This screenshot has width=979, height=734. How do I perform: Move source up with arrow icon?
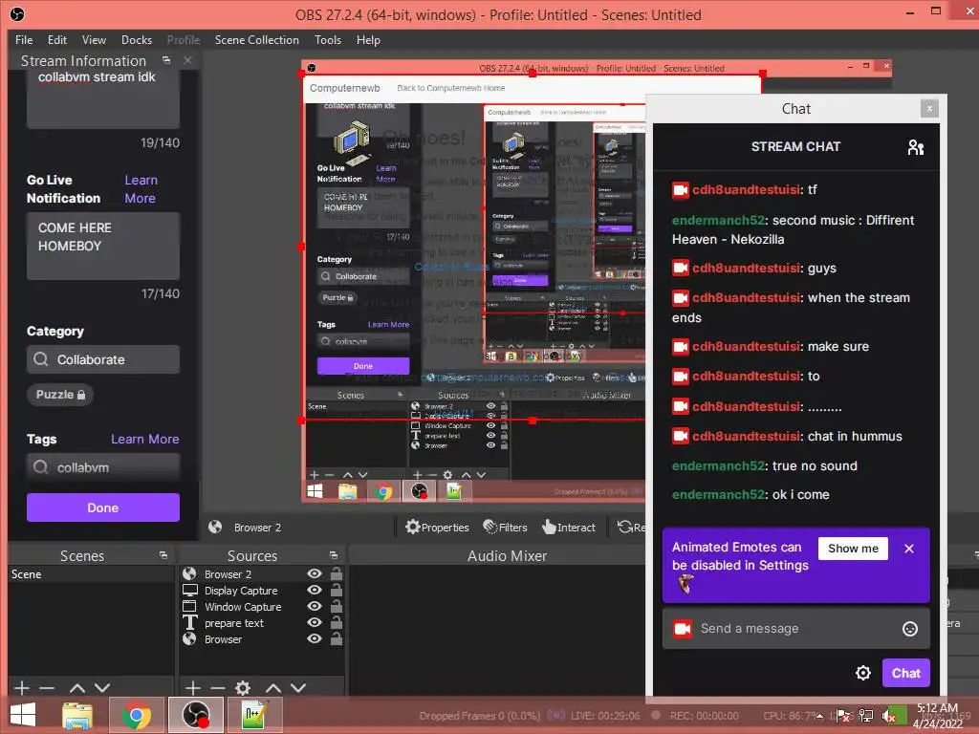point(273,688)
